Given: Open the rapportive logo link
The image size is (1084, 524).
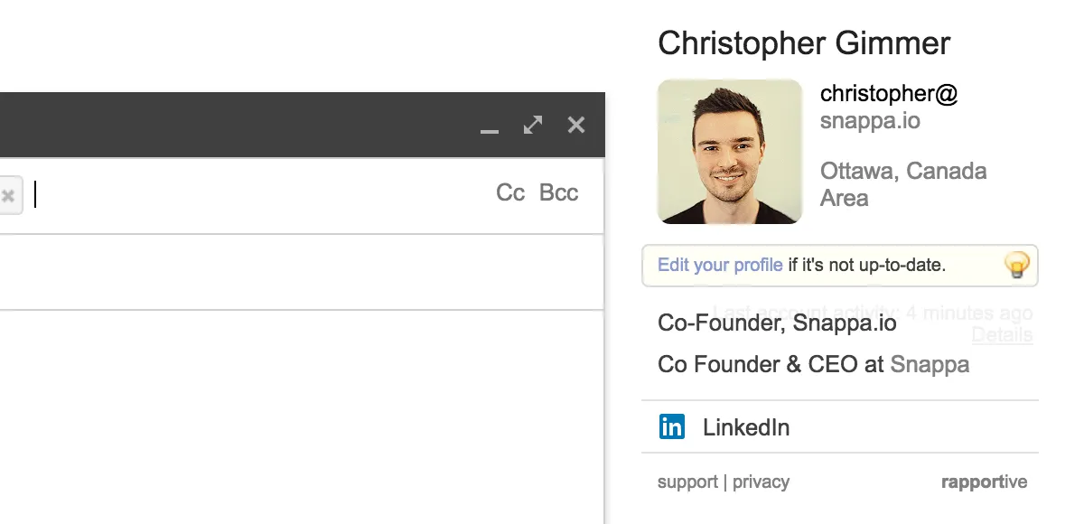Looking at the screenshot, I should coord(984,482).
